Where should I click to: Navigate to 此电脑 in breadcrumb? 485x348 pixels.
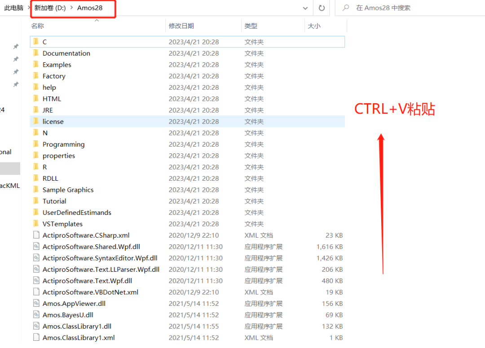point(13,8)
